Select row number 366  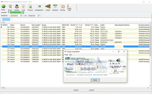(x=75, y=34)
